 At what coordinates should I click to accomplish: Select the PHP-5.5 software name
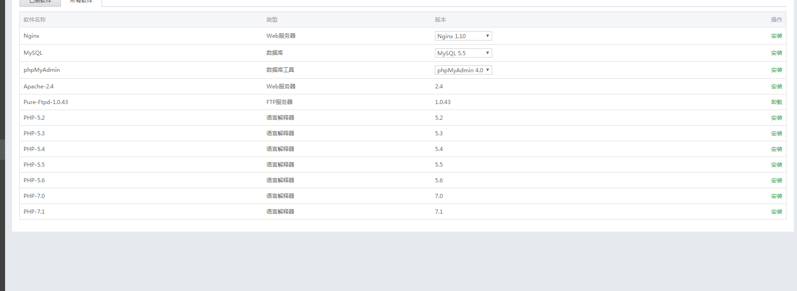34,165
